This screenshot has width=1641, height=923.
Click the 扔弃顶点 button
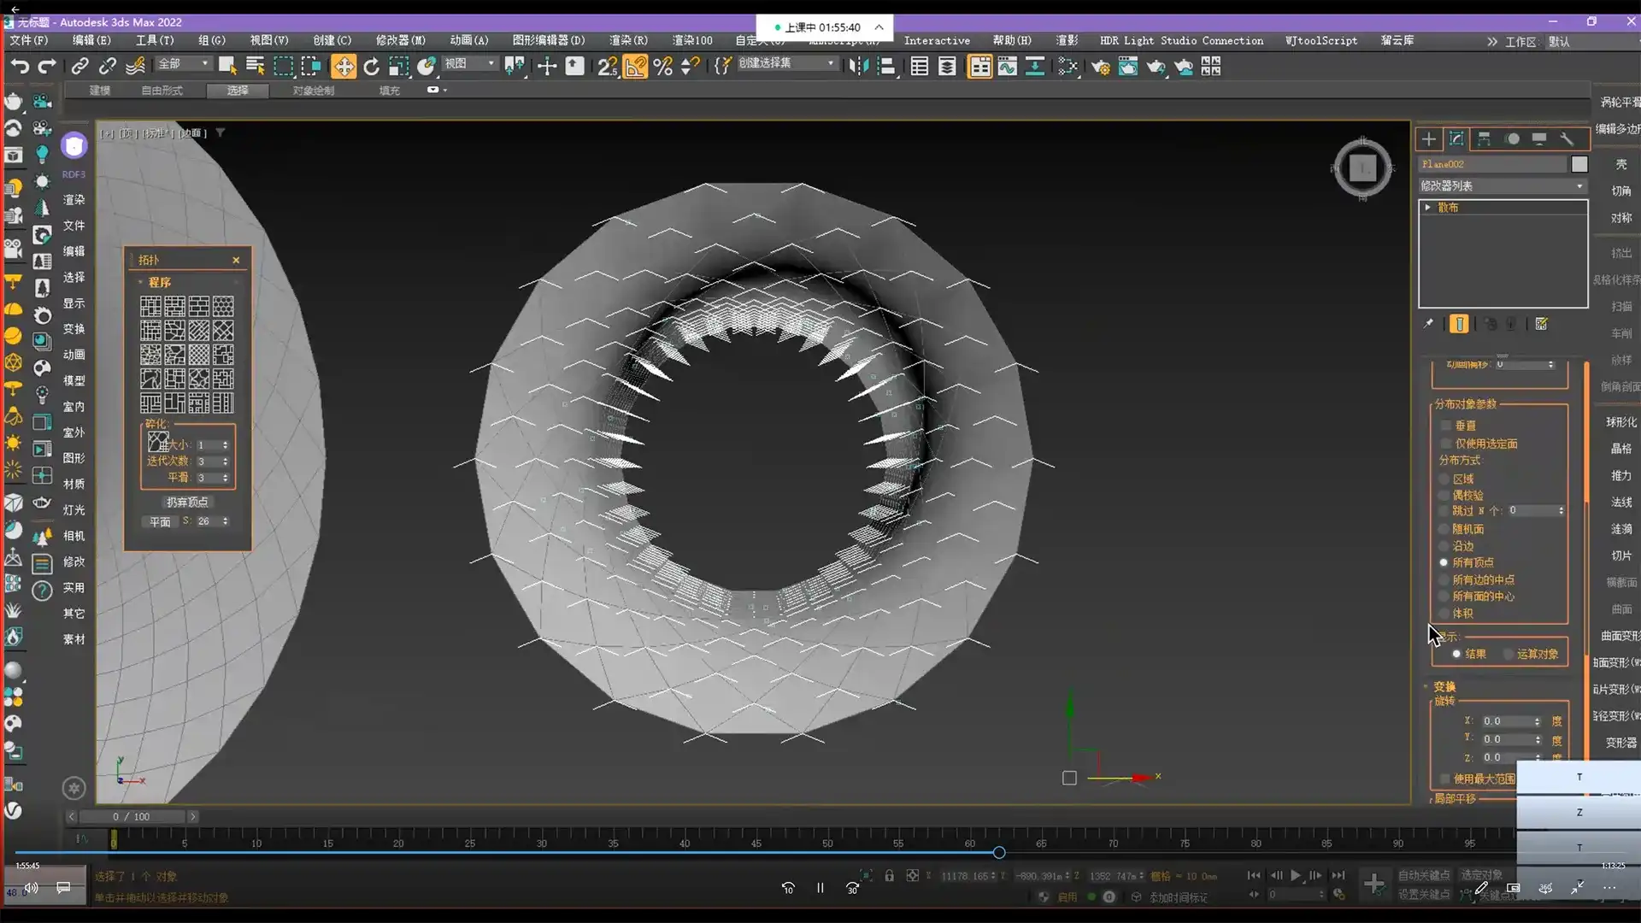[x=187, y=502]
